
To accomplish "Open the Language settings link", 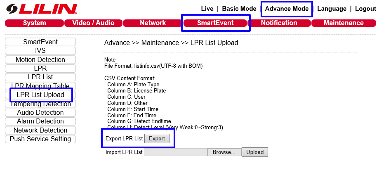I will (332, 9).
